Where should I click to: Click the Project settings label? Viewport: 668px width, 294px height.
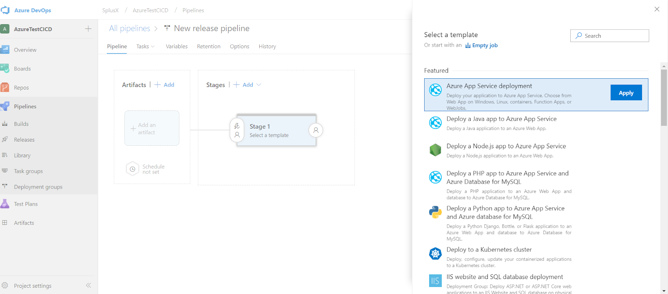point(33,286)
